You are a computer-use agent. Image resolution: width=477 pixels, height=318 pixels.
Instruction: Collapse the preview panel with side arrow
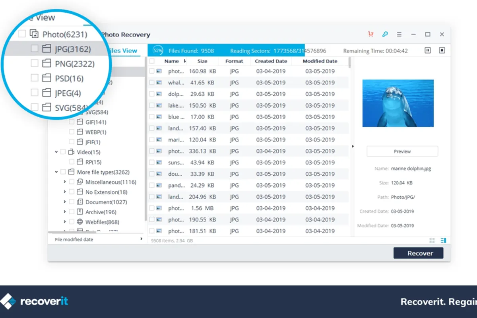(353, 146)
